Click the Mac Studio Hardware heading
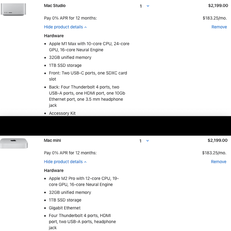Screen dimensions: 231x231 click(54, 36)
